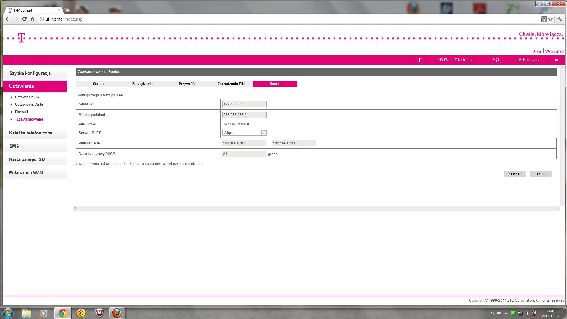Open the Serwer DHCP dropdown
This screenshot has width=567, height=319.
pos(244,133)
